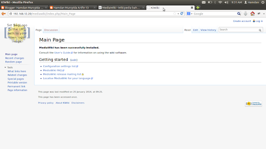This screenshot has height=149, width=266.
Task: Open Configuration settings list link
Action: (59, 66)
